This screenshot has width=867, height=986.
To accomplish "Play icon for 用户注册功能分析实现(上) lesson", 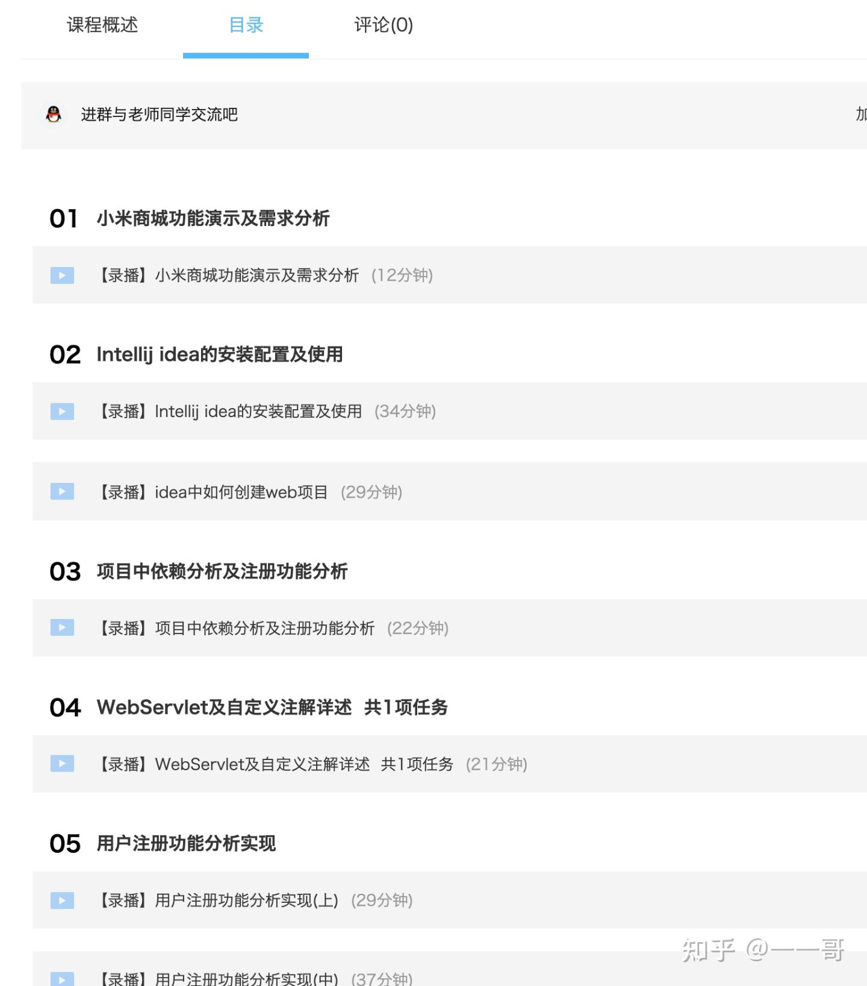I will pyautogui.click(x=62, y=900).
